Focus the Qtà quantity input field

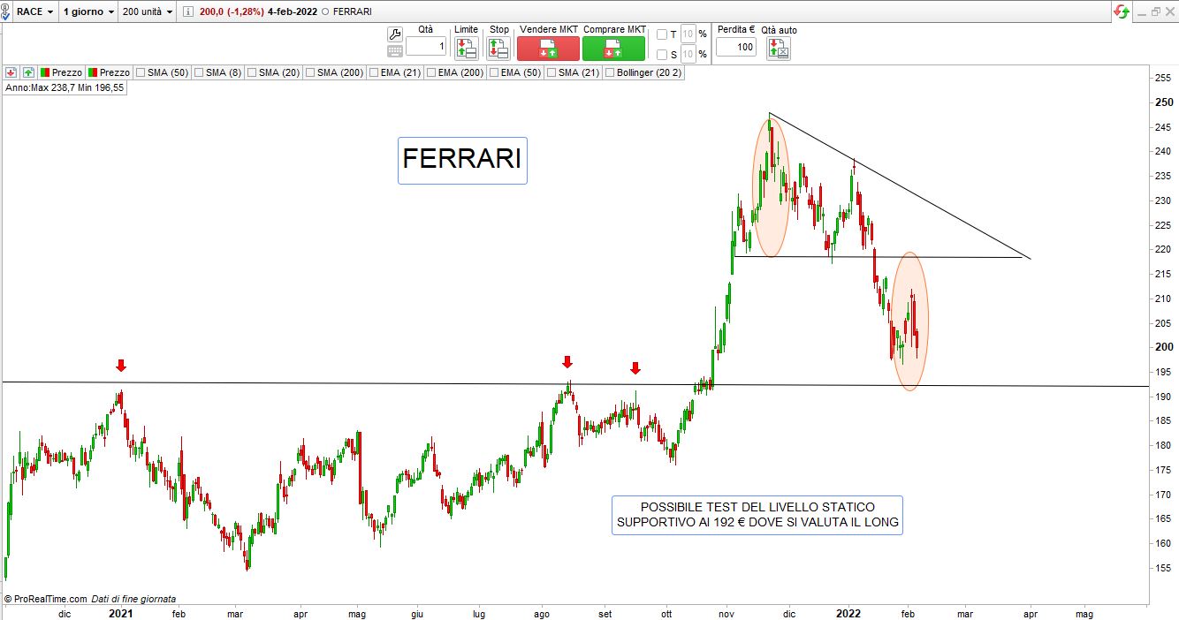[x=426, y=47]
